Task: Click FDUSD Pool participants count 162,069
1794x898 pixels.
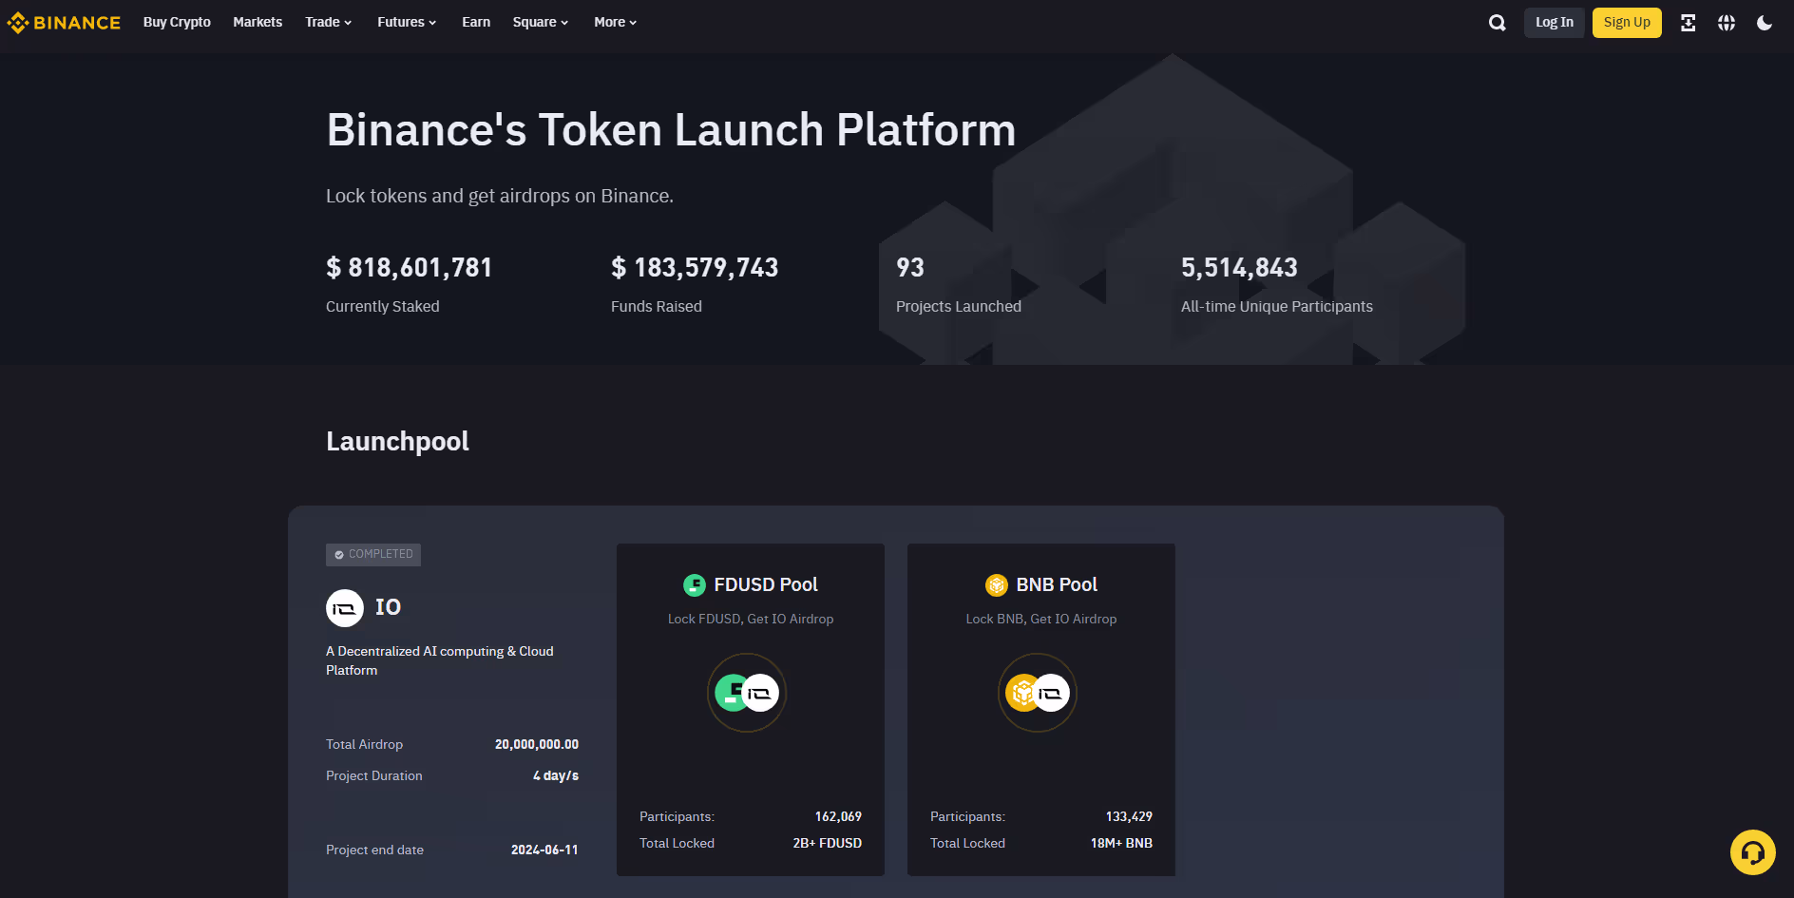Action: click(838, 816)
